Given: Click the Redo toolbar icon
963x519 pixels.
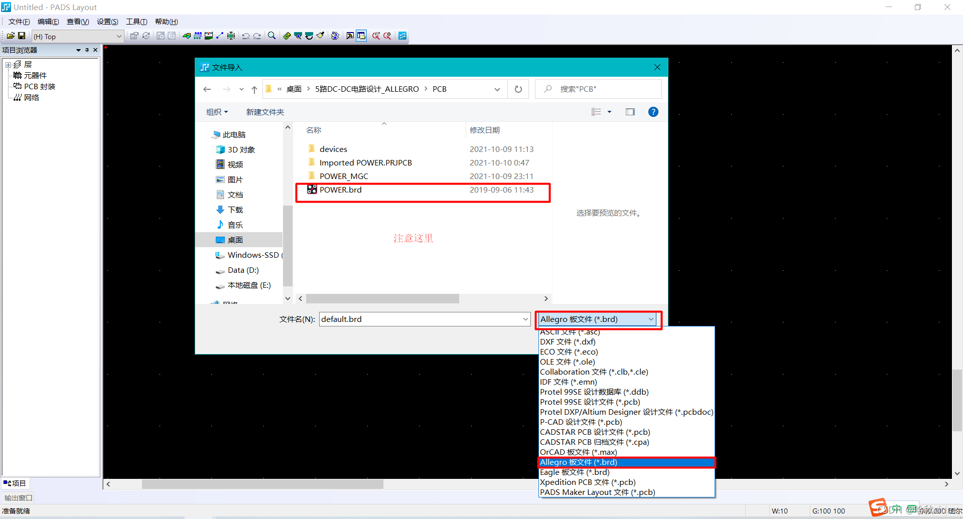Looking at the screenshot, I should [x=257, y=36].
